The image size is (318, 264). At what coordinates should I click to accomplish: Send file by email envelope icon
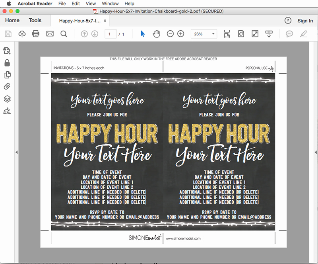point(50,34)
